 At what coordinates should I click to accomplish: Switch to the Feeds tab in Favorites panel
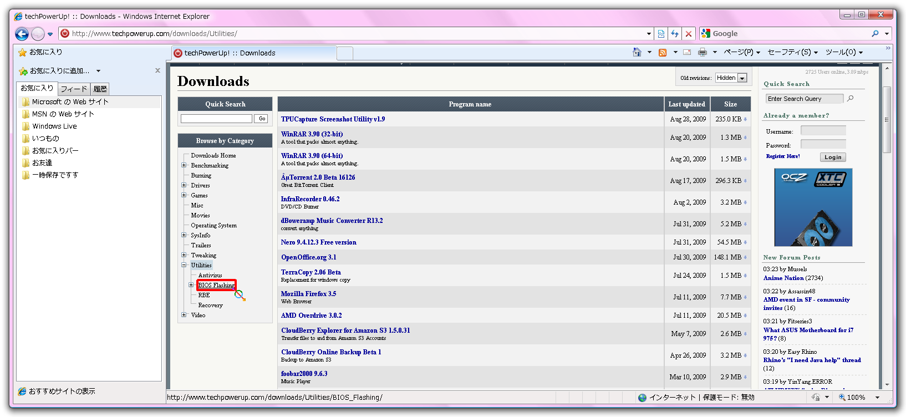[74, 89]
